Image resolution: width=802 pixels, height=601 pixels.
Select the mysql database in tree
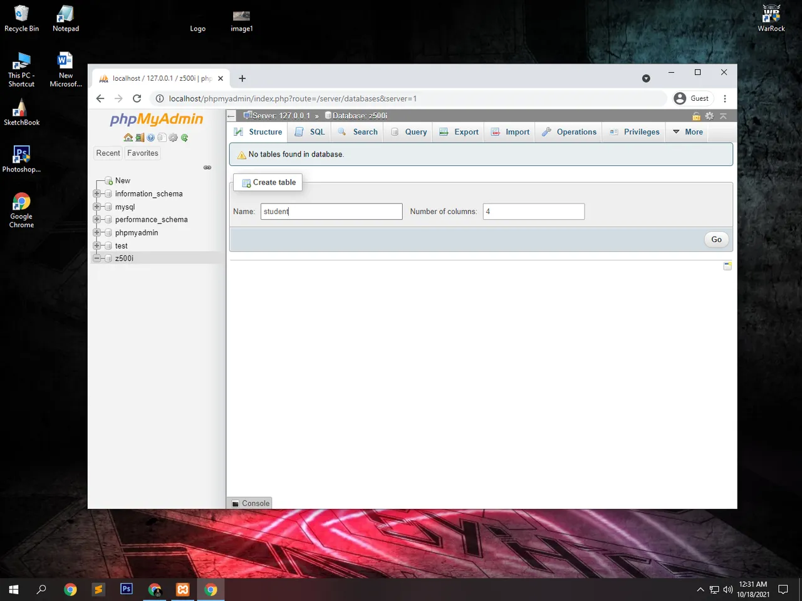[x=125, y=207]
